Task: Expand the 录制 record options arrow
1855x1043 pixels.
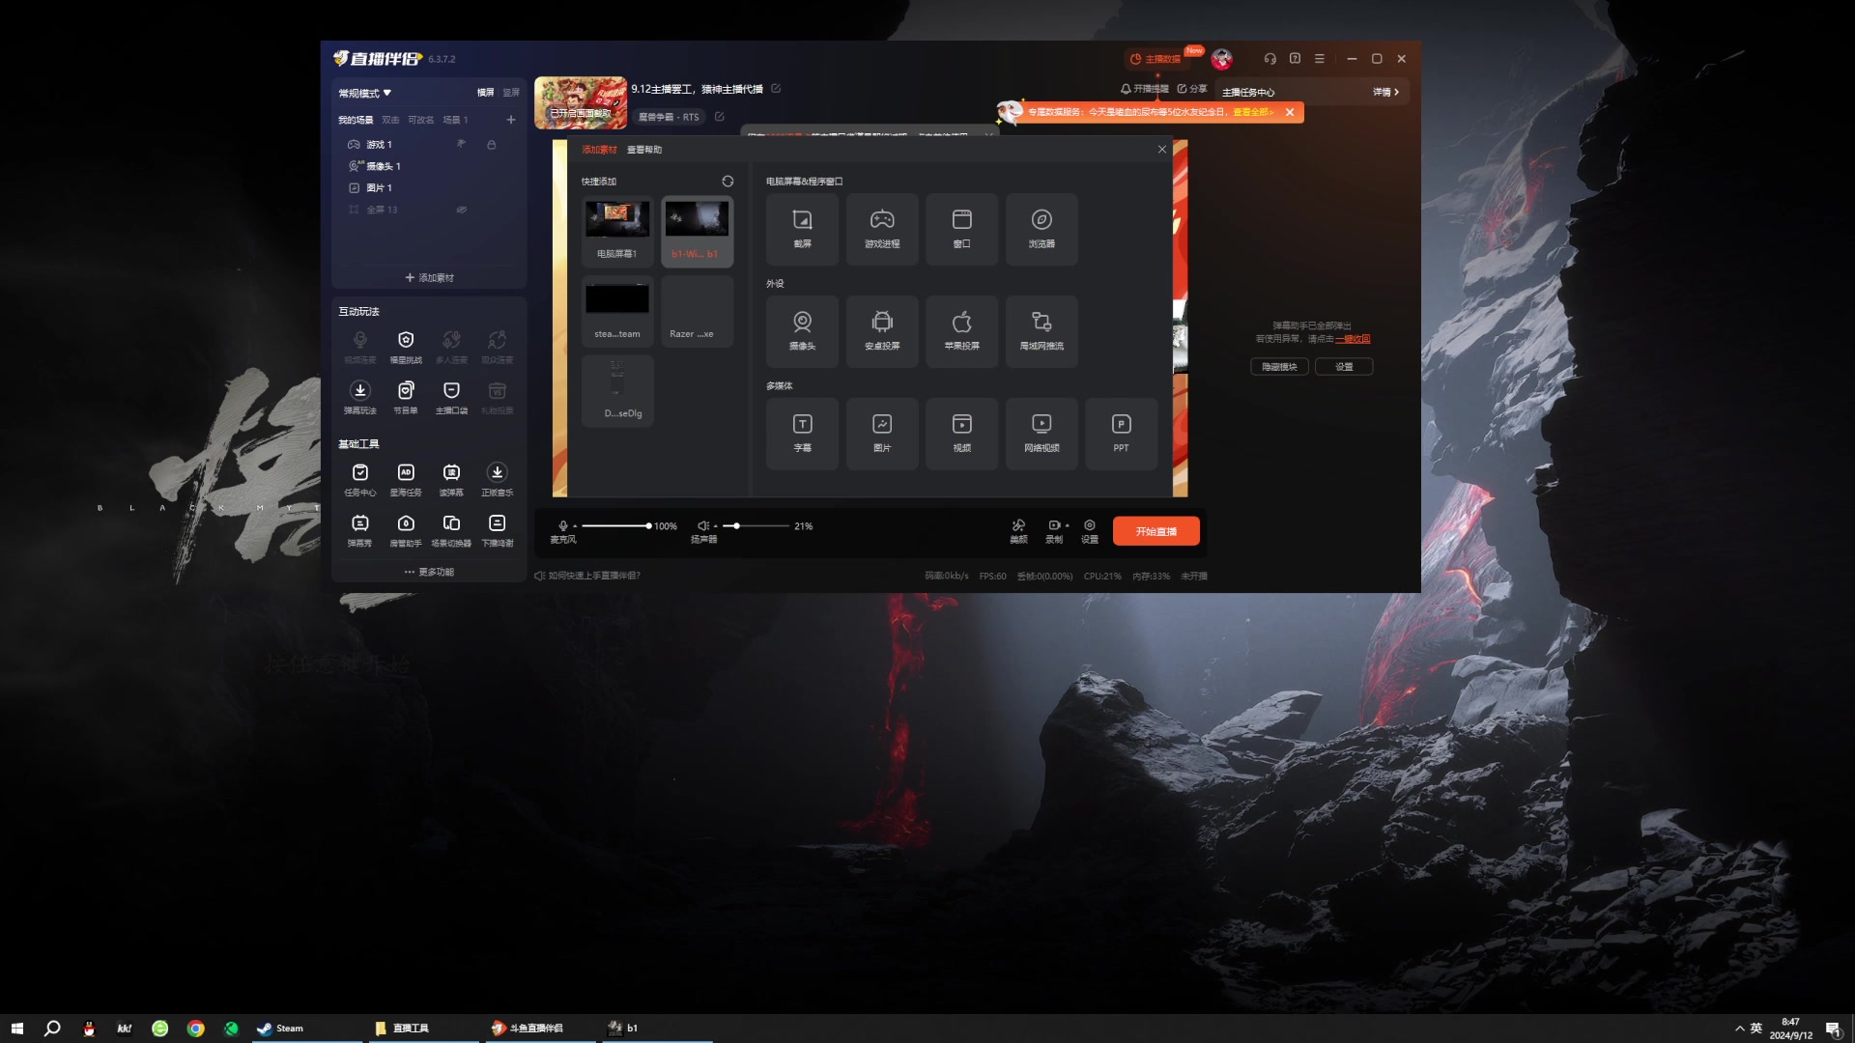Action: (1067, 525)
